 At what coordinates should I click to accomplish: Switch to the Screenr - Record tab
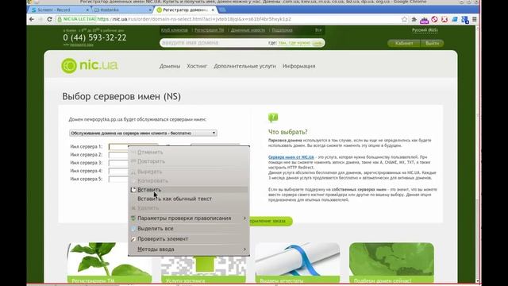[x=59, y=10]
